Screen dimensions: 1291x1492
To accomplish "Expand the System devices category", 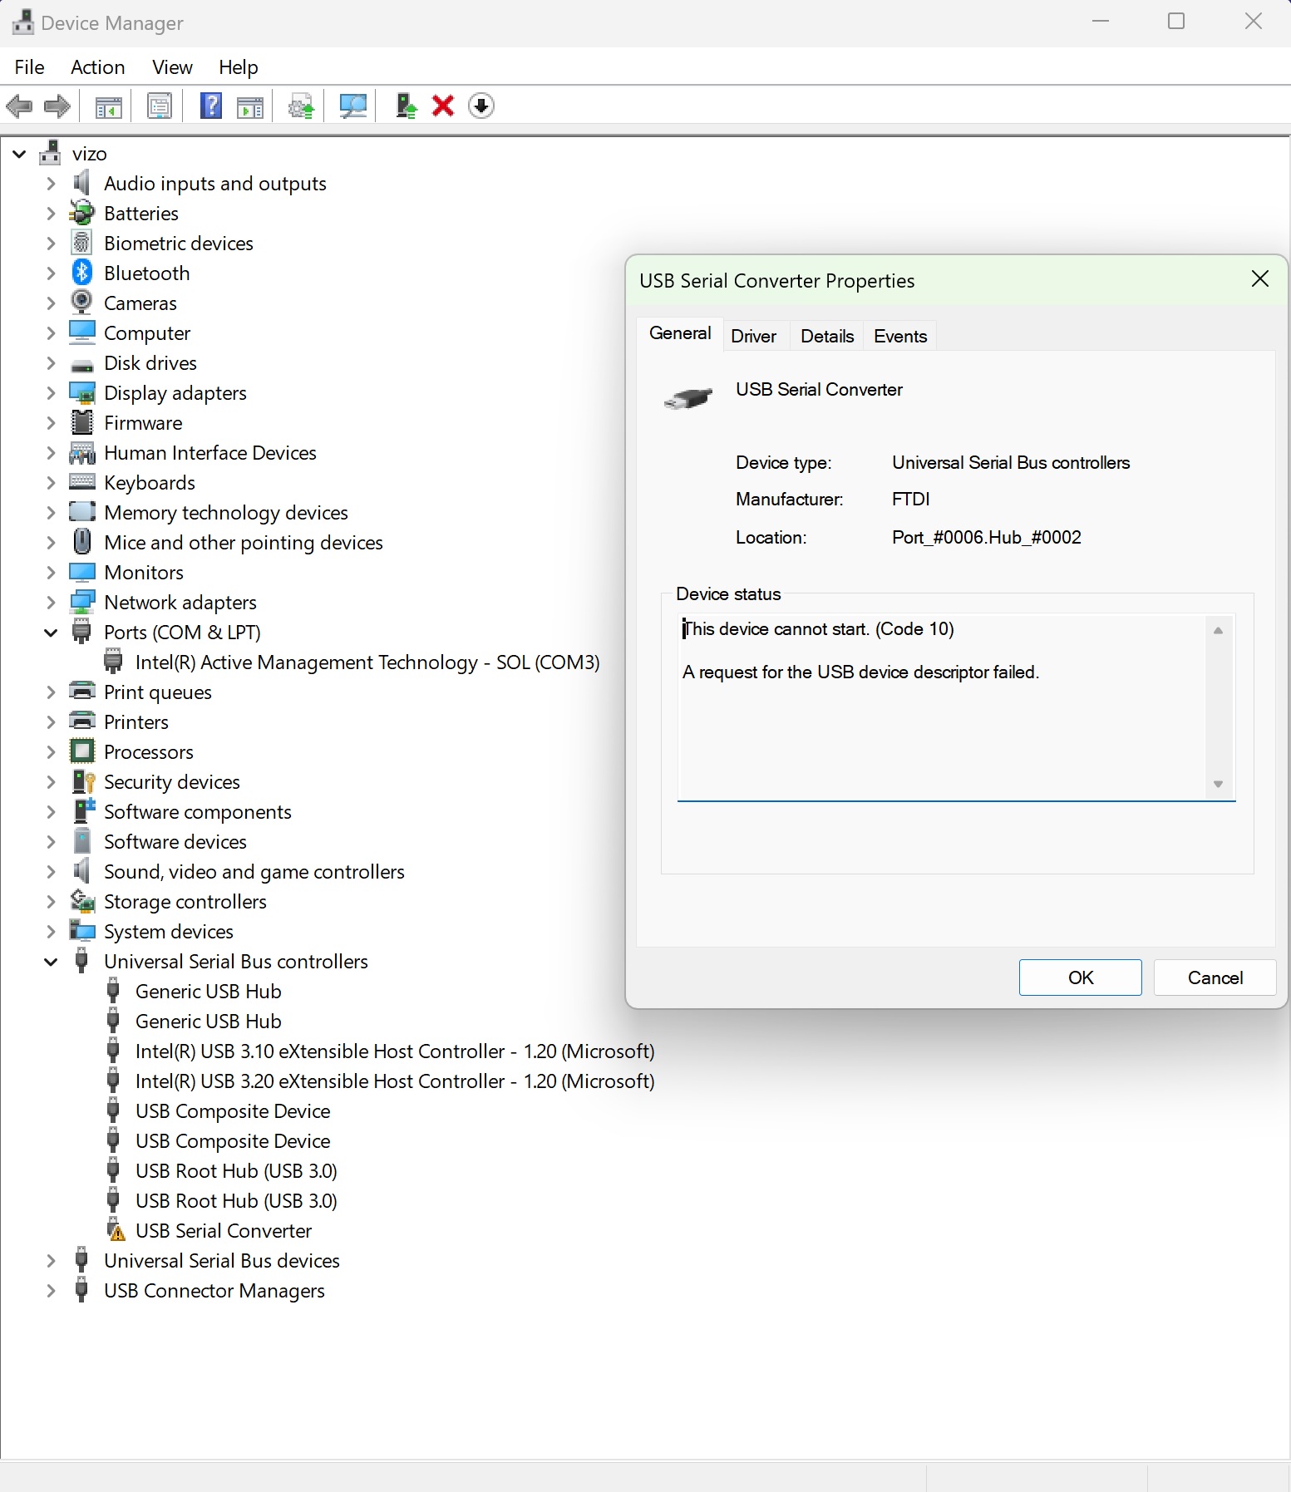I will [x=51, y=932].
